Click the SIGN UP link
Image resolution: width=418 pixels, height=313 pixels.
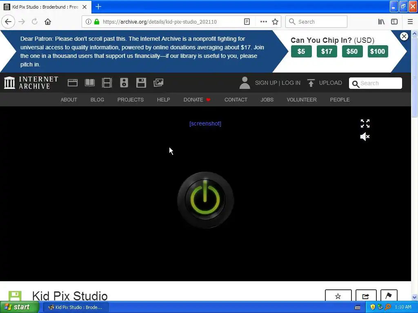266,83
